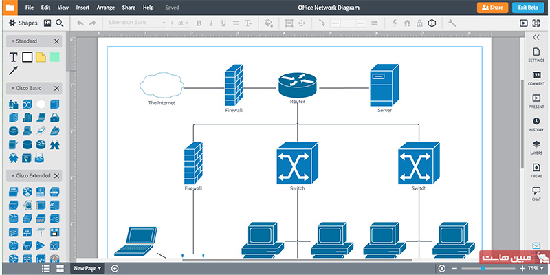This screenshot has height=275, width=550.
Task: Open the Insert menu
Action: (81, 8)
